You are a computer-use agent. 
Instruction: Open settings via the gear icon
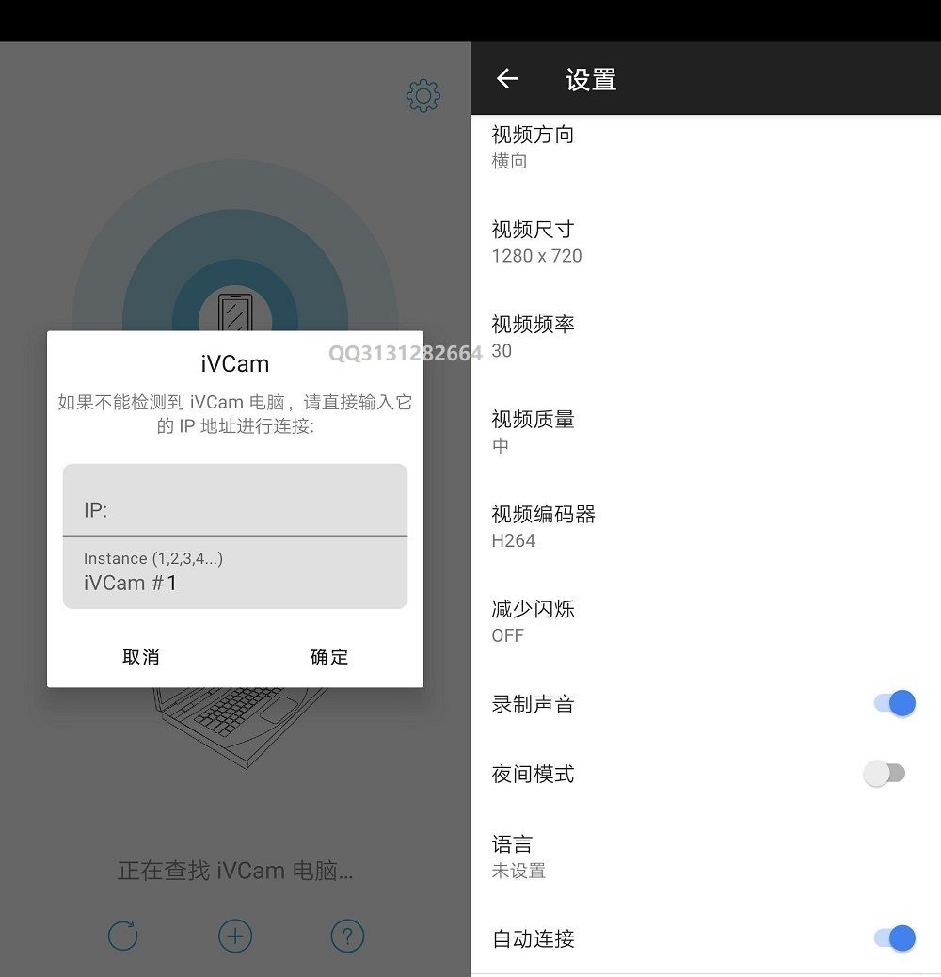coord(423,95)
